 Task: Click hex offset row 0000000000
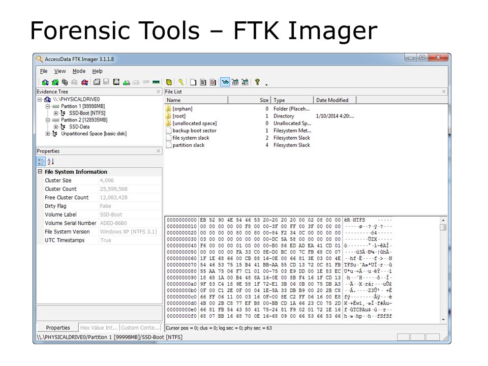coord(181,220)
